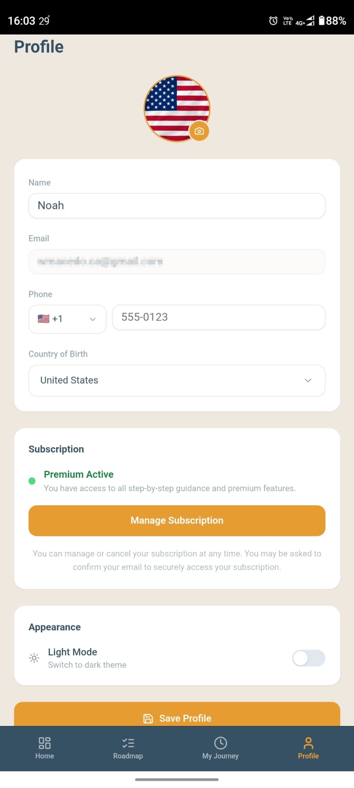Click the sun icon beside Light Mode
The width and height of the screenshot is (354, 788).
coord(34,658)
